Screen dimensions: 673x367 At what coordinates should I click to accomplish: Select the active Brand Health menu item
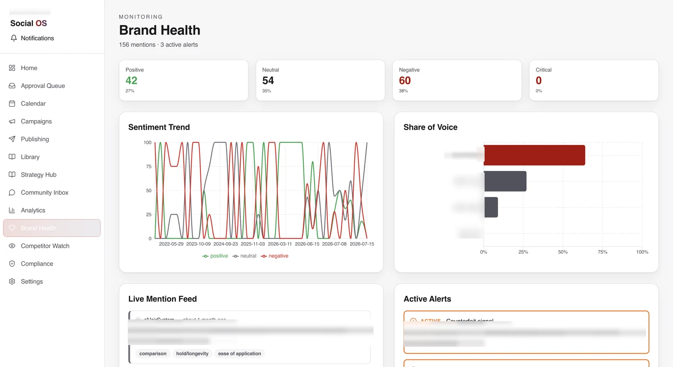point(52,228)
